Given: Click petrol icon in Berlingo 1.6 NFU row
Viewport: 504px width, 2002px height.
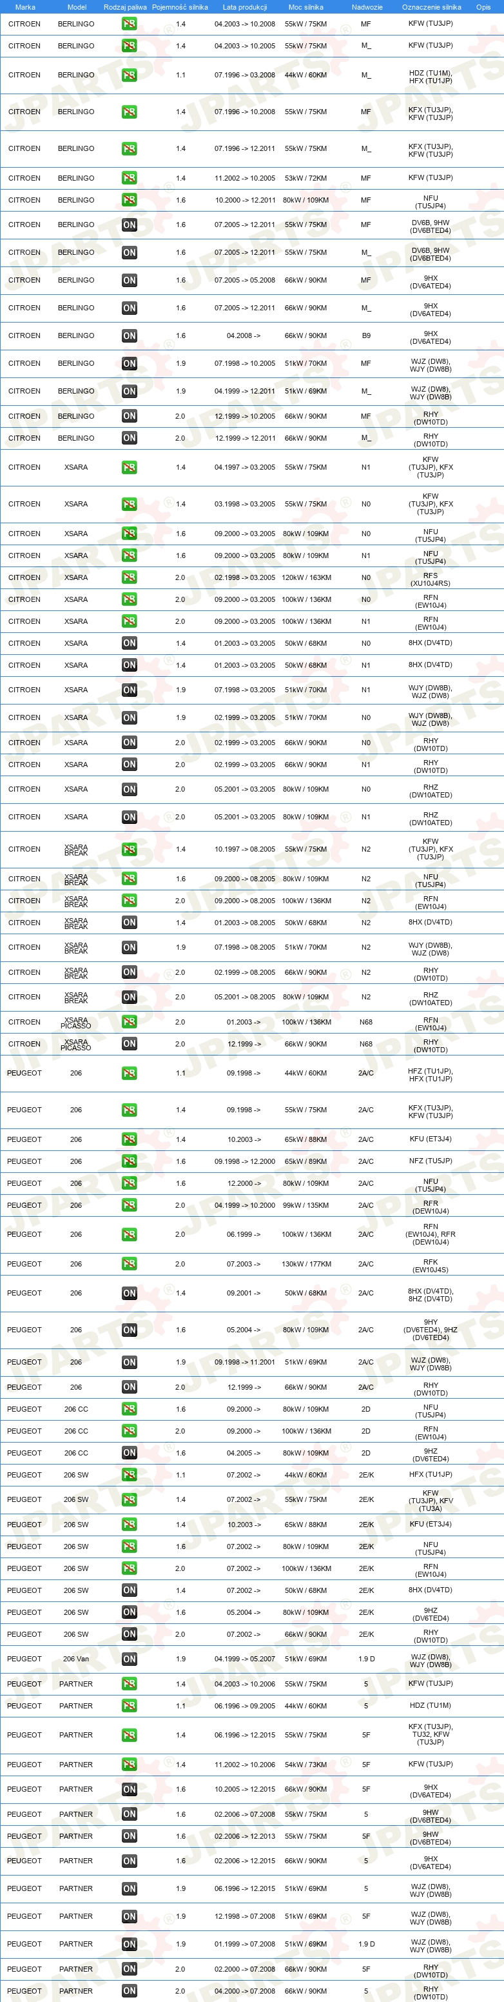Looking at the screenshot, I should 129,200.
